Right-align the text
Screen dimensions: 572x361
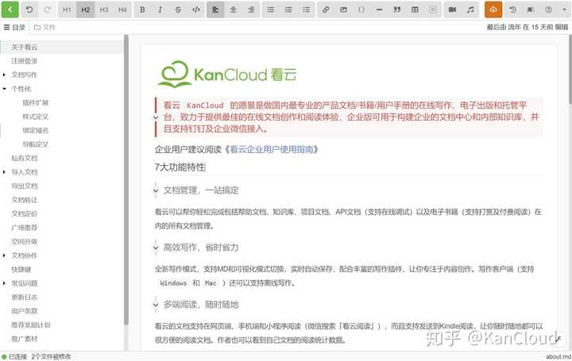click(x=251, y=10)
